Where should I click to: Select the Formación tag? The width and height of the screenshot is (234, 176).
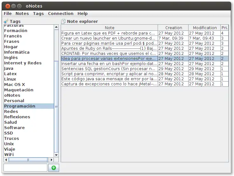[29, 30]
